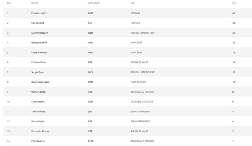The image size is (252, 146).
Task: Open Kevin Magnussen driver link
Action: [x=40, y=82]
